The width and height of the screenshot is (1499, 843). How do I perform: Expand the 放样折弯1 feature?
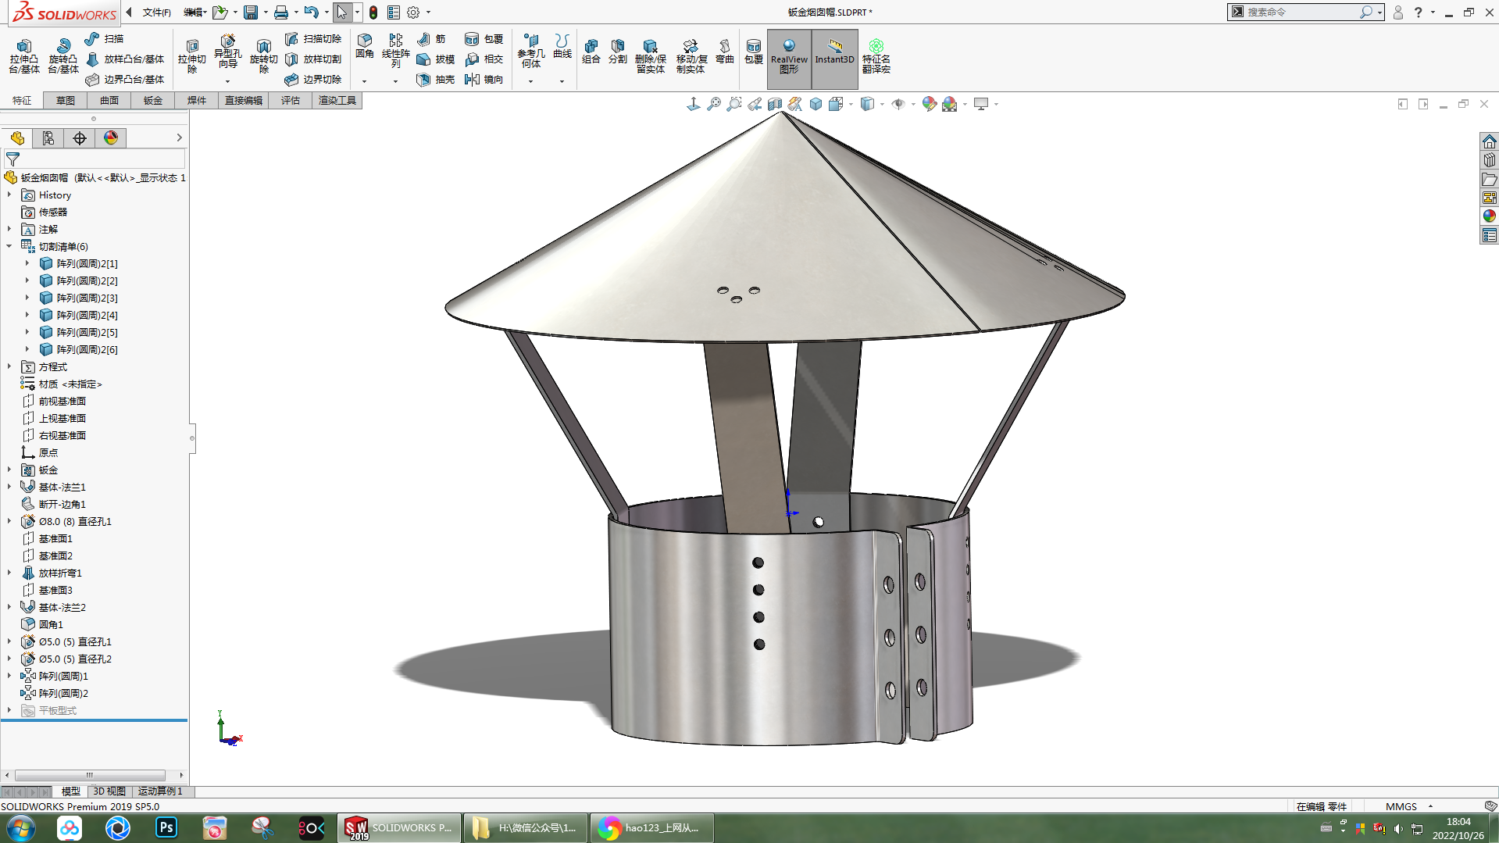pos(9,573)
